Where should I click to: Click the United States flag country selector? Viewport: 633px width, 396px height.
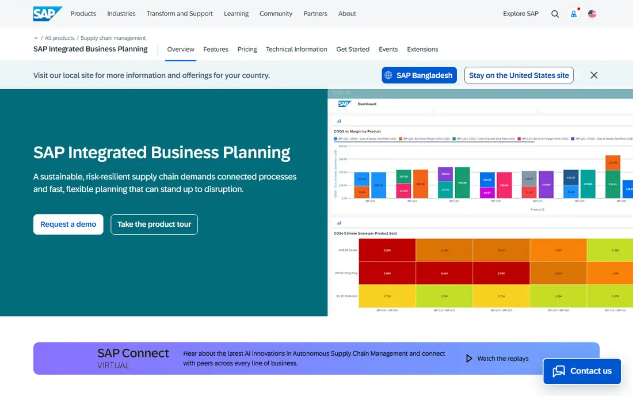coord(592,14)
